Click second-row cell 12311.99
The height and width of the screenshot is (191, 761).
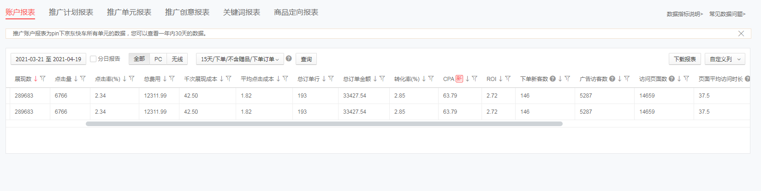point(155,112)
